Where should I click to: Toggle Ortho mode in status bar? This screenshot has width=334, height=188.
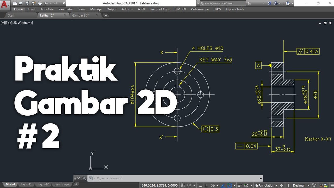pyautogui.click(x=206, y=185)
